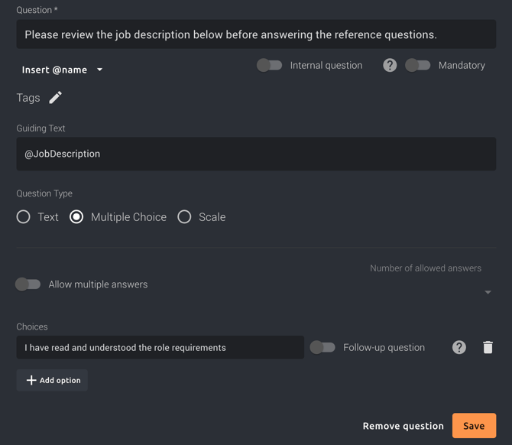Click into the Question text field
The image size is (512, 445).
tap(256, 34)
